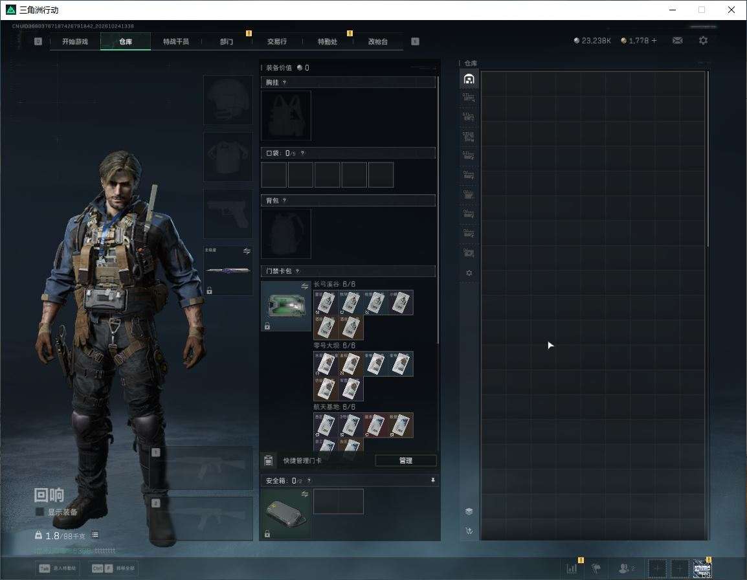The height and width of the screenshot is (580, 747).
Task: Click the pin icon beside 安全箱 header
Action: (x=432, y=480)
